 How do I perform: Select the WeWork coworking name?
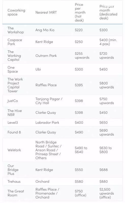(14, 150)
